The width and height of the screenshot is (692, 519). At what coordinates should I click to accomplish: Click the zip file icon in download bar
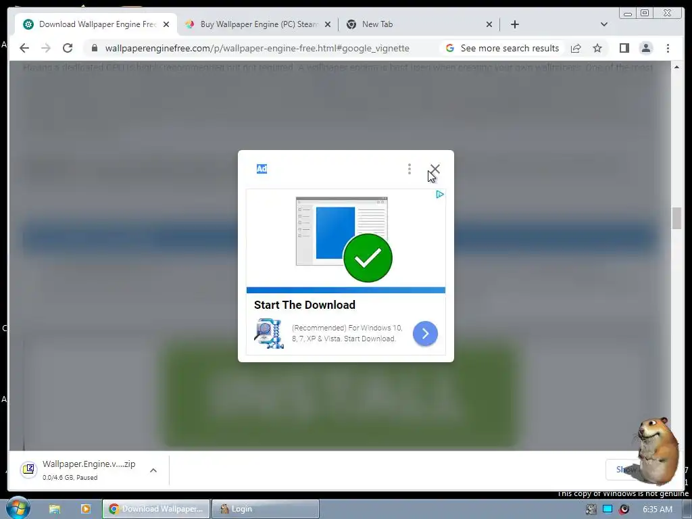coord(28,469)
